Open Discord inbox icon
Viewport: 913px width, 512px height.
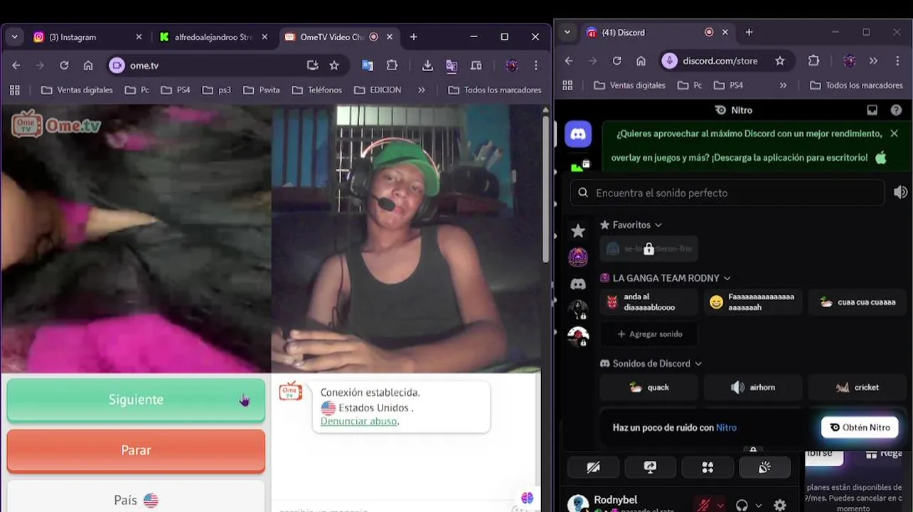pyautogui.click(x=872, y=110)
